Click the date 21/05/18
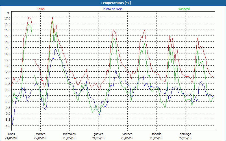Image resolution: width=226 pixels, height=141 pixels. tap(11, 138)
